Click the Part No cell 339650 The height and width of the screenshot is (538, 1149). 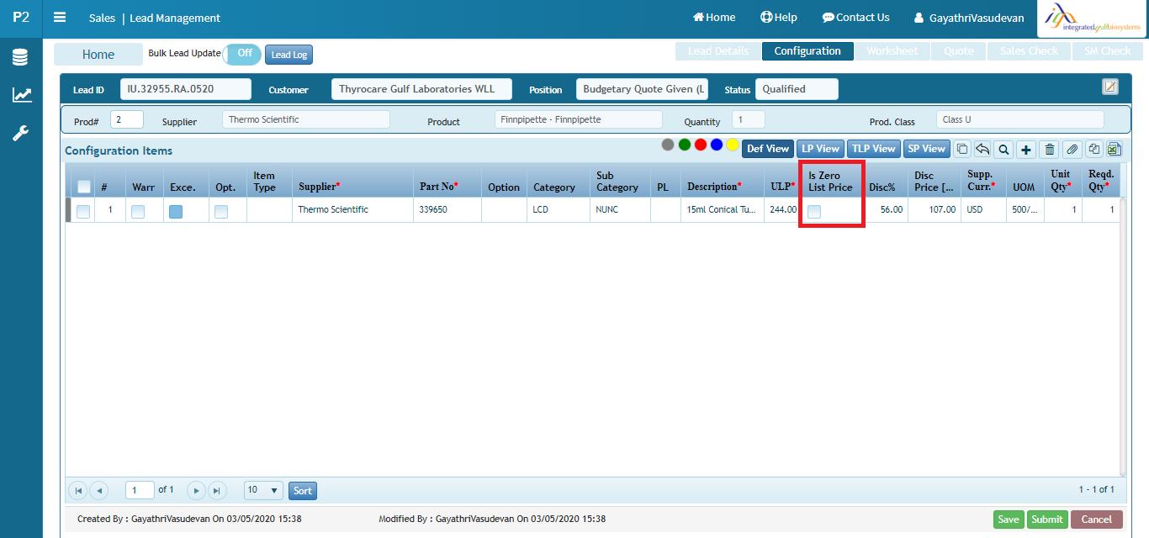pyautogui.click(x=447, y=209)
